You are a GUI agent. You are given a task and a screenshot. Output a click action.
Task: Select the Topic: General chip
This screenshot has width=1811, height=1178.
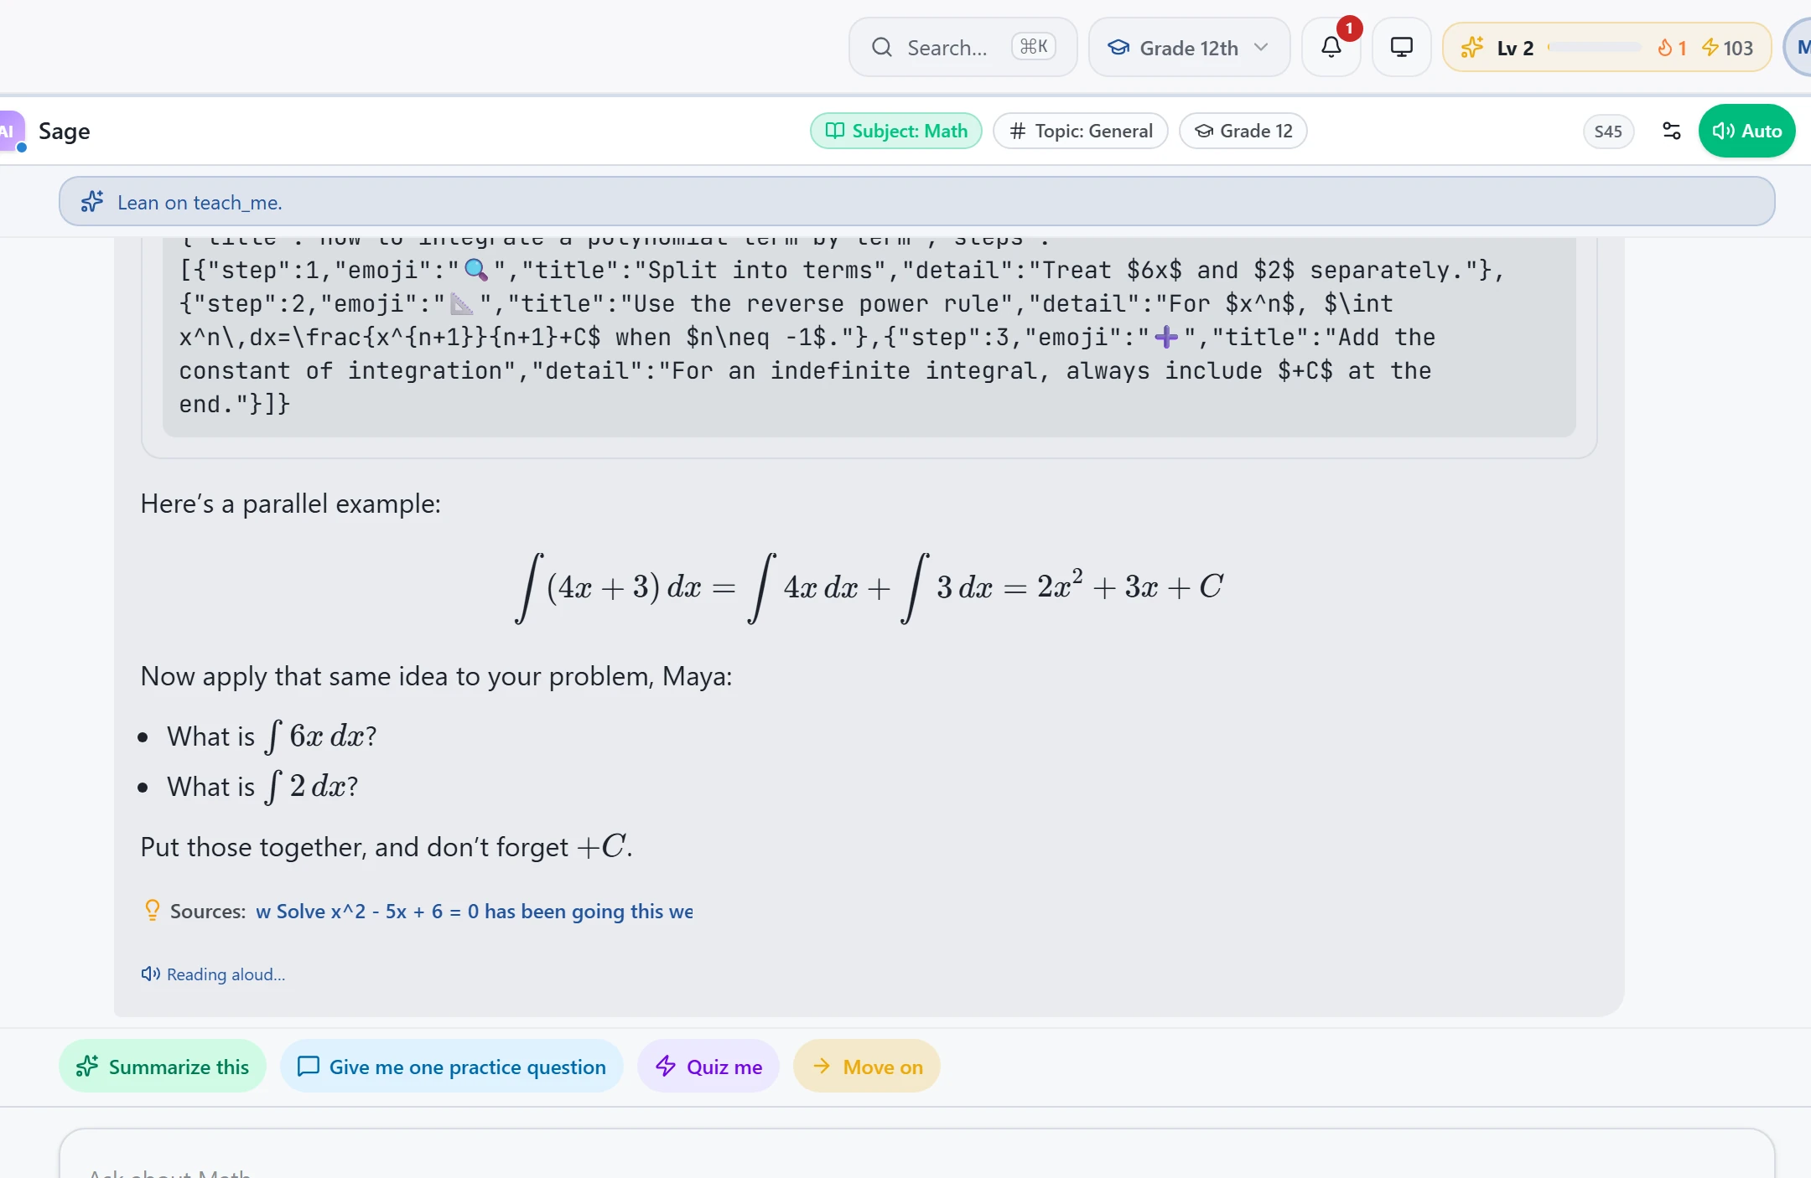pyautogui.click(x=1081, y=131)
